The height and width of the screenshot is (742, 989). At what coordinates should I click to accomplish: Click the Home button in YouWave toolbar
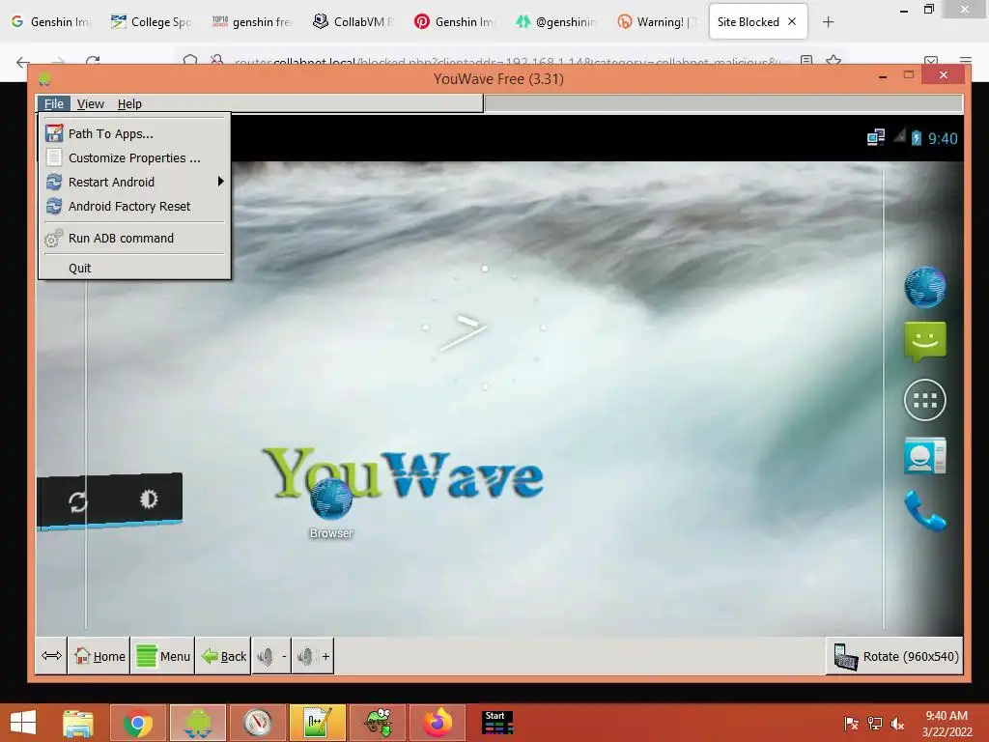99,656
